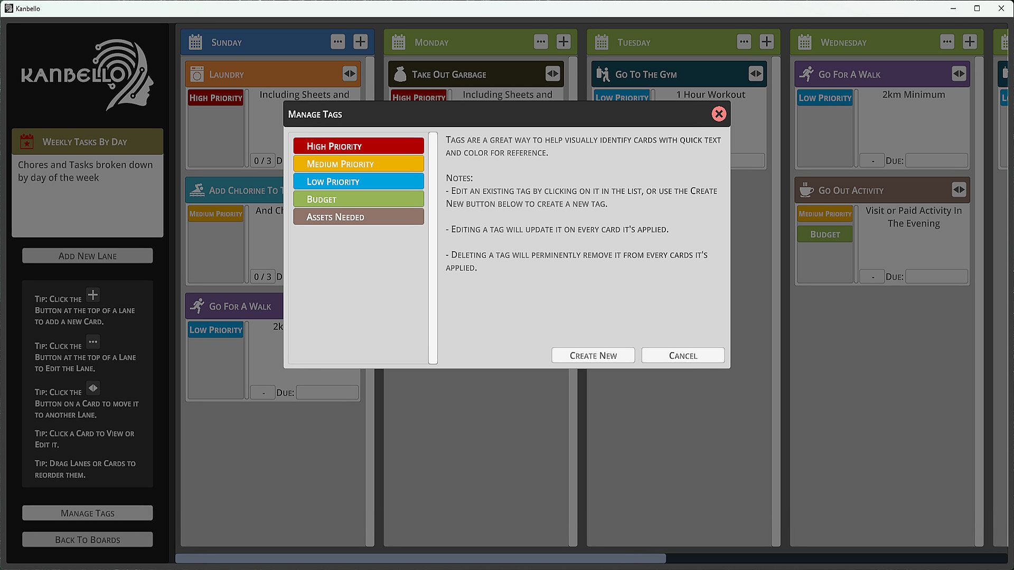Click the tag list scrollbar
The width and height of the screenshot is (1014, 570).
[x=433, y=248]
